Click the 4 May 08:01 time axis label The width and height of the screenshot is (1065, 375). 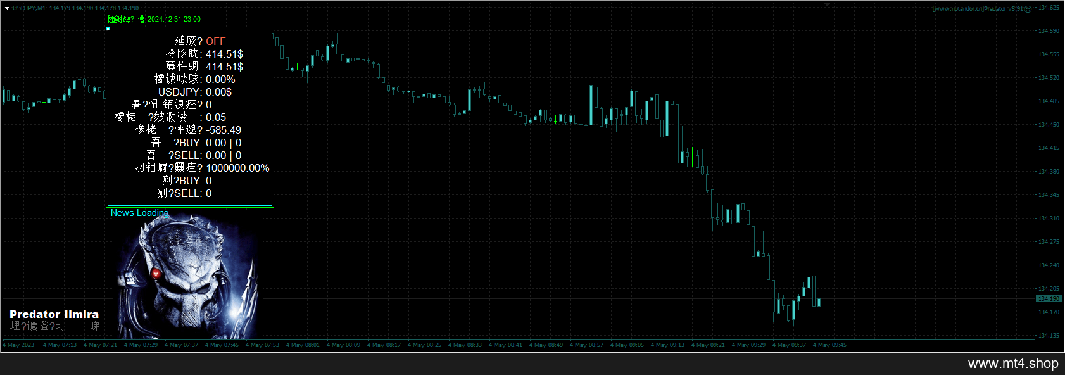click(303, 345)
